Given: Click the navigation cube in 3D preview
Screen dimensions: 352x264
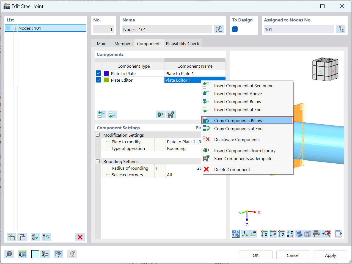Looking at the screenshot, I should (x=325, y=69).
